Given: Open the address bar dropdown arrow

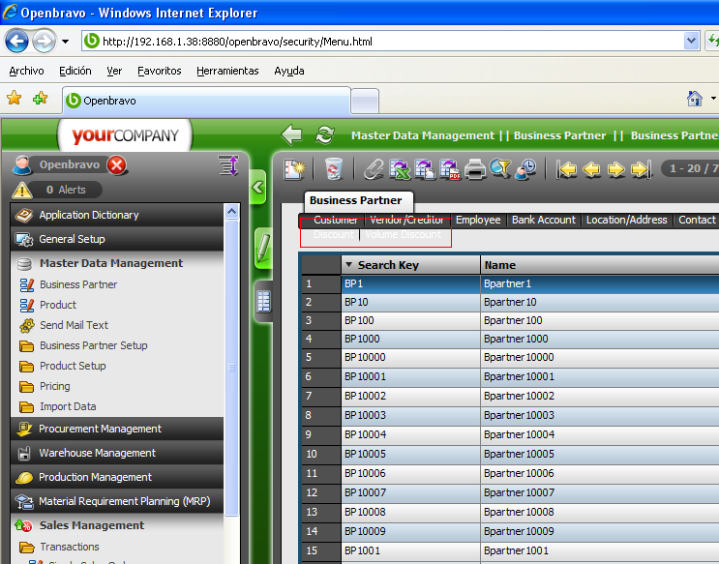Looking at the screenshot, I should [x=691, y=42].
